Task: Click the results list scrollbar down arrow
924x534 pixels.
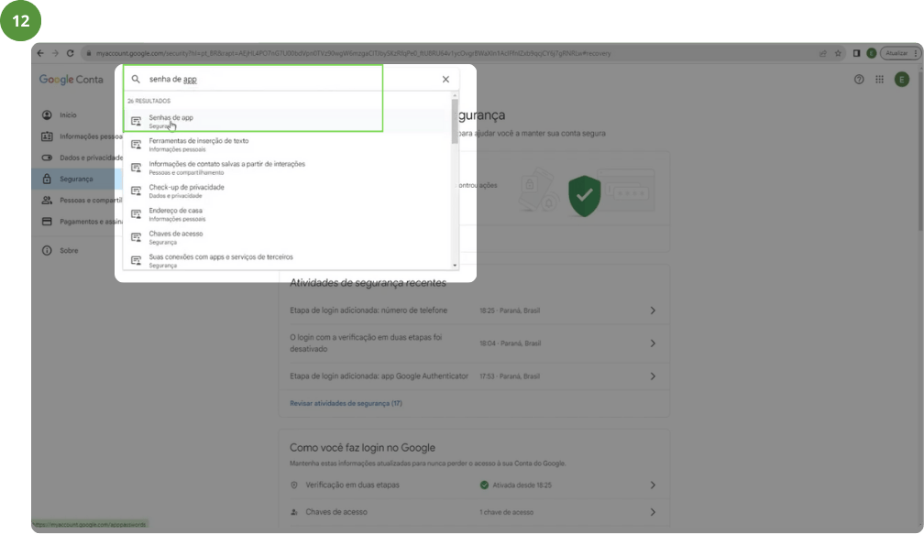Action: 455,266
